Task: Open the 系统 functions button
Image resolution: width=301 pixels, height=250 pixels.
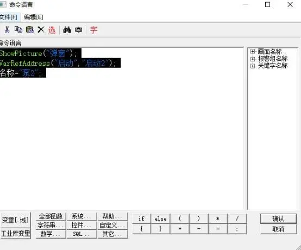Action: (81, 216)
